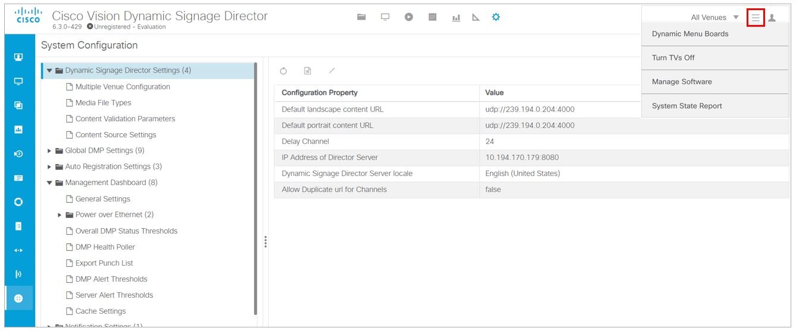The height and width of the screenshot is (331, 796).
Task: Select Dynamic Menu Boards menu item
Action: point(690,34)
